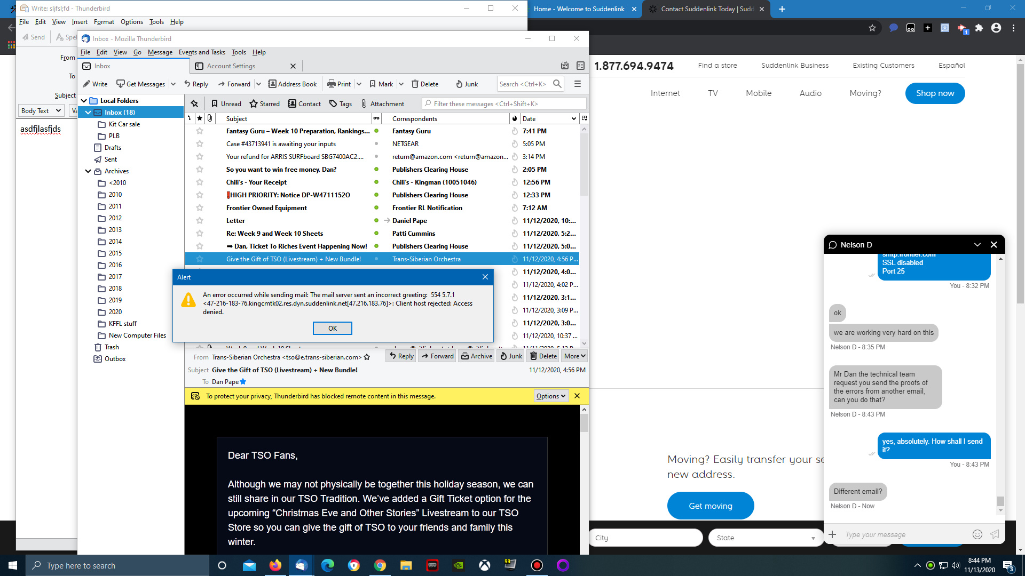
Task: Click the City input field
Action: pos(645,538)
